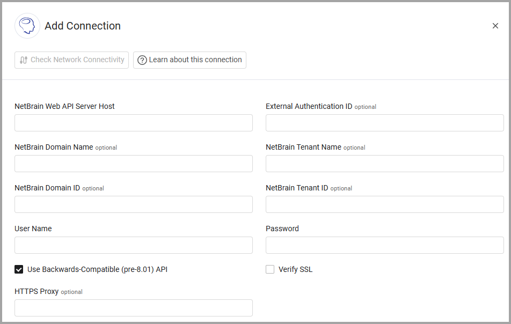Click the NetBrain Domain Name input
Image resolution: width=511 pixels, height=324 pixels.
click(133, 164)
